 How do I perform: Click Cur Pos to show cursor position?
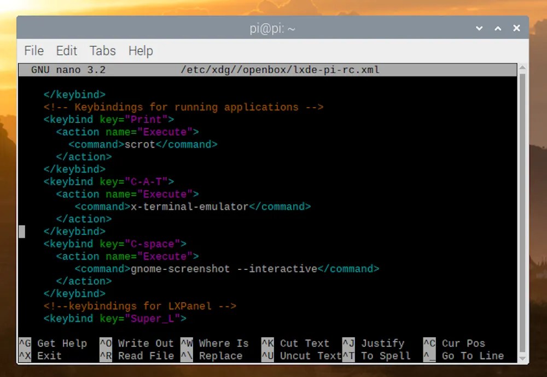pos(464,344)
